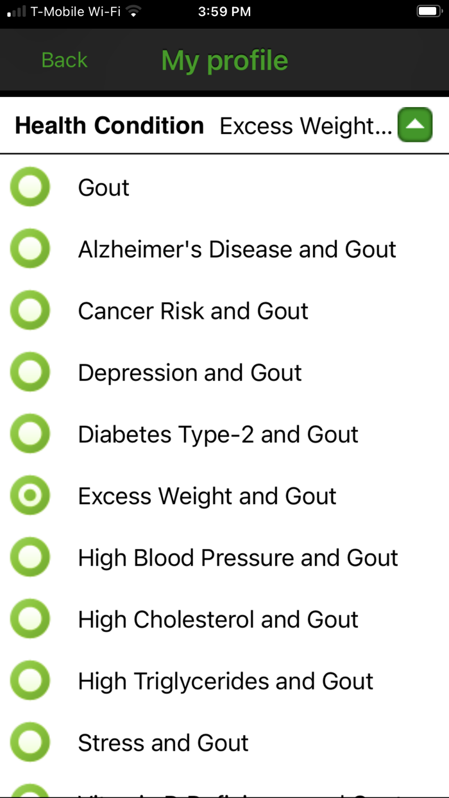
Task: Click the Health Condition label
Action: point(109,125)
